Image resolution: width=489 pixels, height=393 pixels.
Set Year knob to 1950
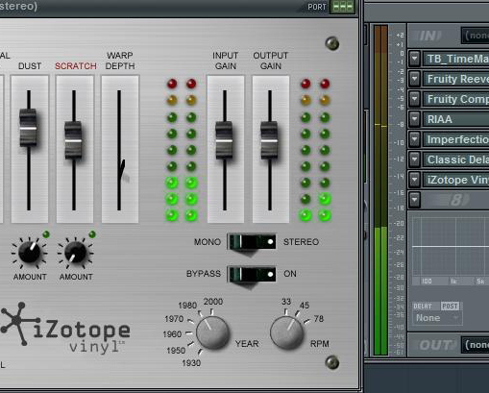click(176, 350)
